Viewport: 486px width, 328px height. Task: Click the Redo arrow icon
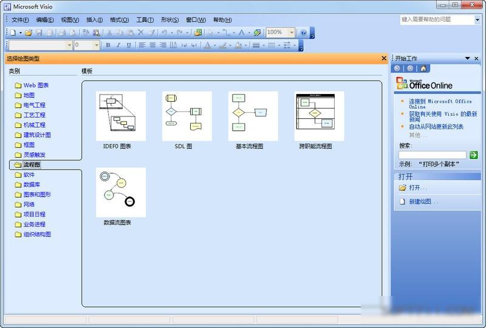pyautogui.click(x=180, y=33)
